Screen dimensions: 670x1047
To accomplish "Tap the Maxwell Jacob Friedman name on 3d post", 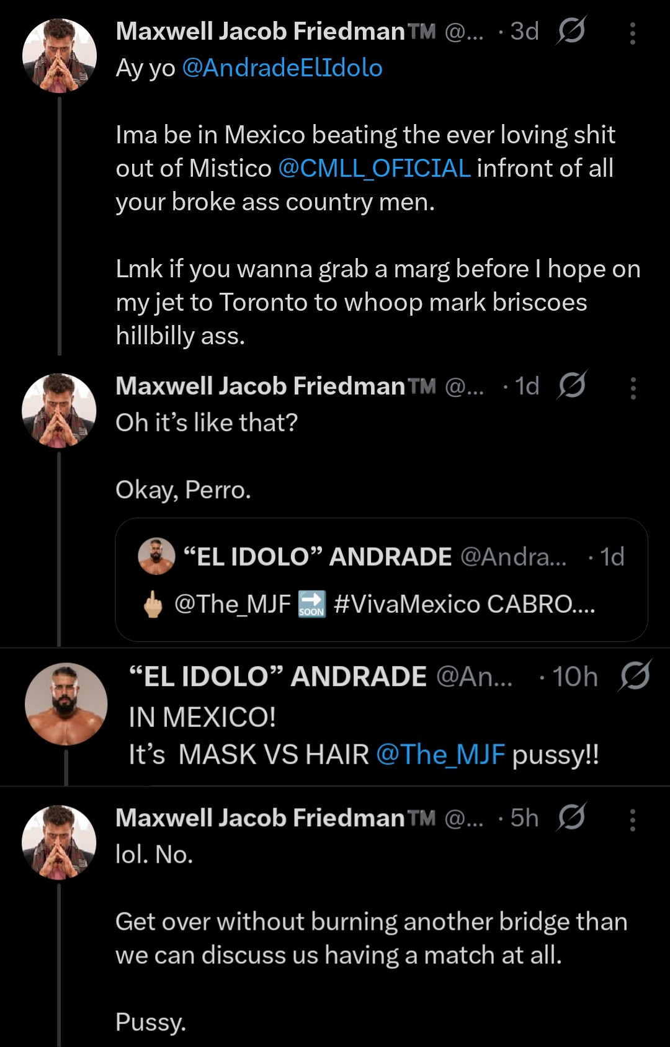I will pos(261,31).
